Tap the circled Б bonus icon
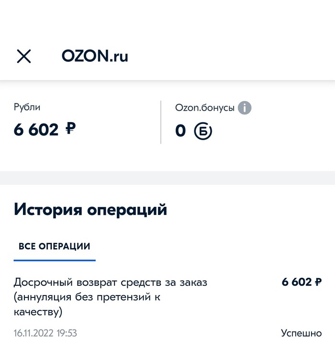The height and width of the screenshot is (351, 335). pyautogui.click(x=203, y=130)
